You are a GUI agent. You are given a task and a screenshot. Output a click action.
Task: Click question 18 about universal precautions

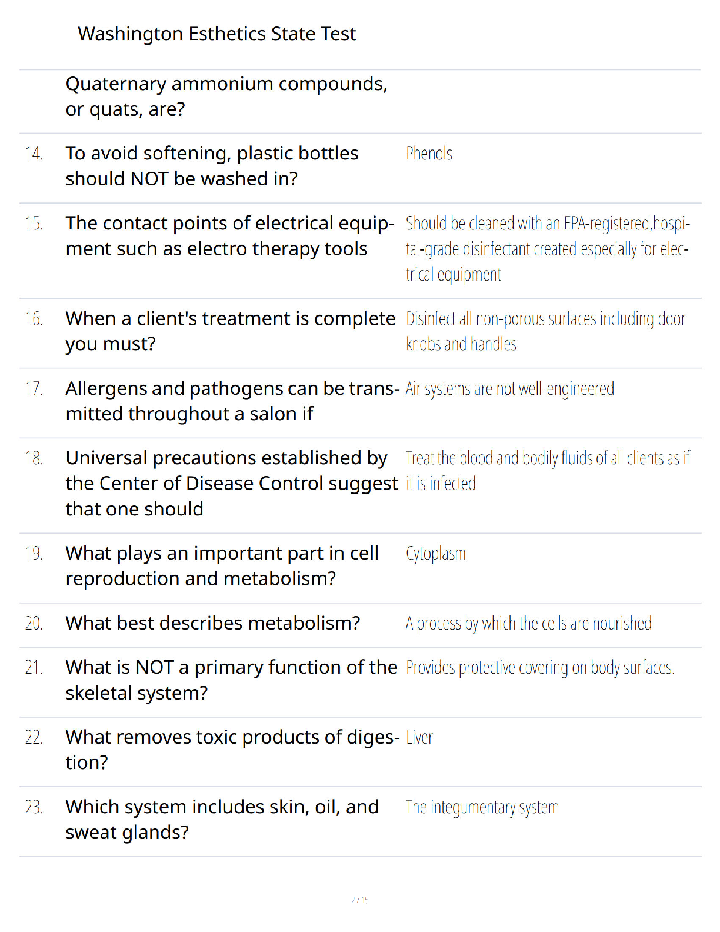click(232, 483)
